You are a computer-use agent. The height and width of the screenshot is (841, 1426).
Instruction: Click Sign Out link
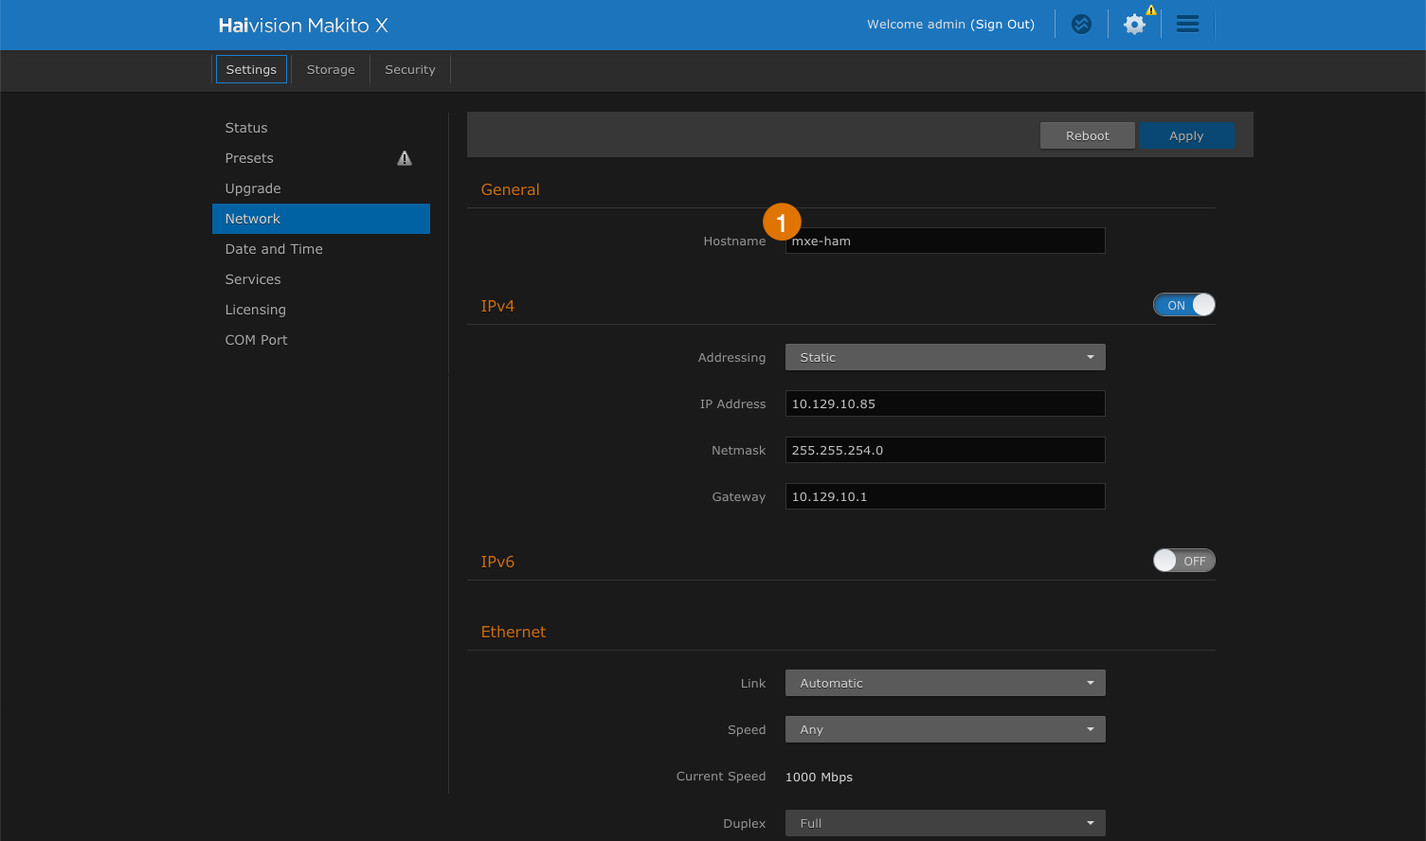1002,24
